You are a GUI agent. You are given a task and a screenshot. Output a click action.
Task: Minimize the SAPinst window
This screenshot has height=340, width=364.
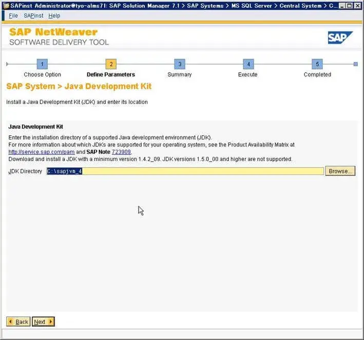point(342,6)
